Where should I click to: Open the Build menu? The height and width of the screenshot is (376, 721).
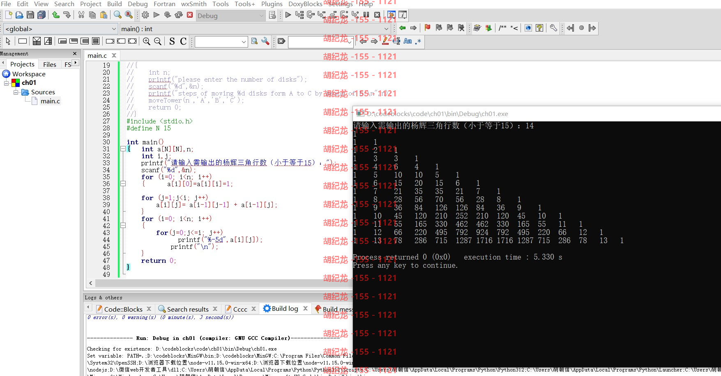115,4
